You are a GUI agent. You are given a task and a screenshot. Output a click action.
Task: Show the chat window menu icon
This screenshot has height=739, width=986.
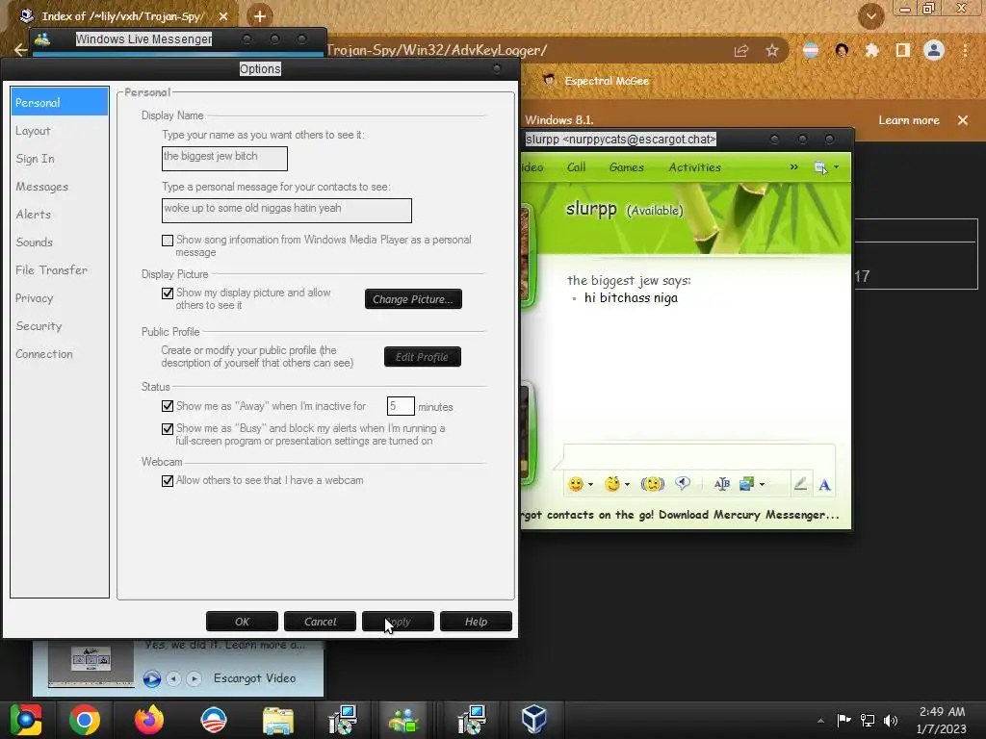tap(820, 167)
